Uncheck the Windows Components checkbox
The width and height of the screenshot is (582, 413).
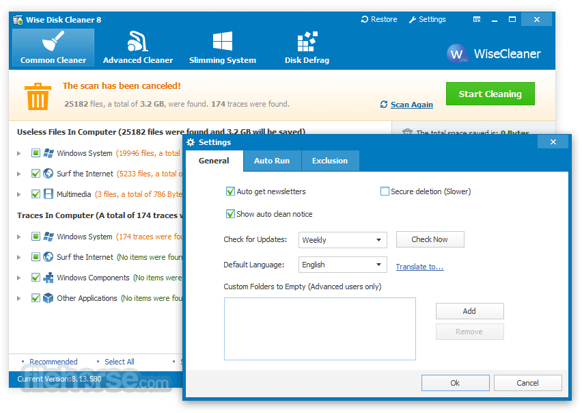point(36,278)
